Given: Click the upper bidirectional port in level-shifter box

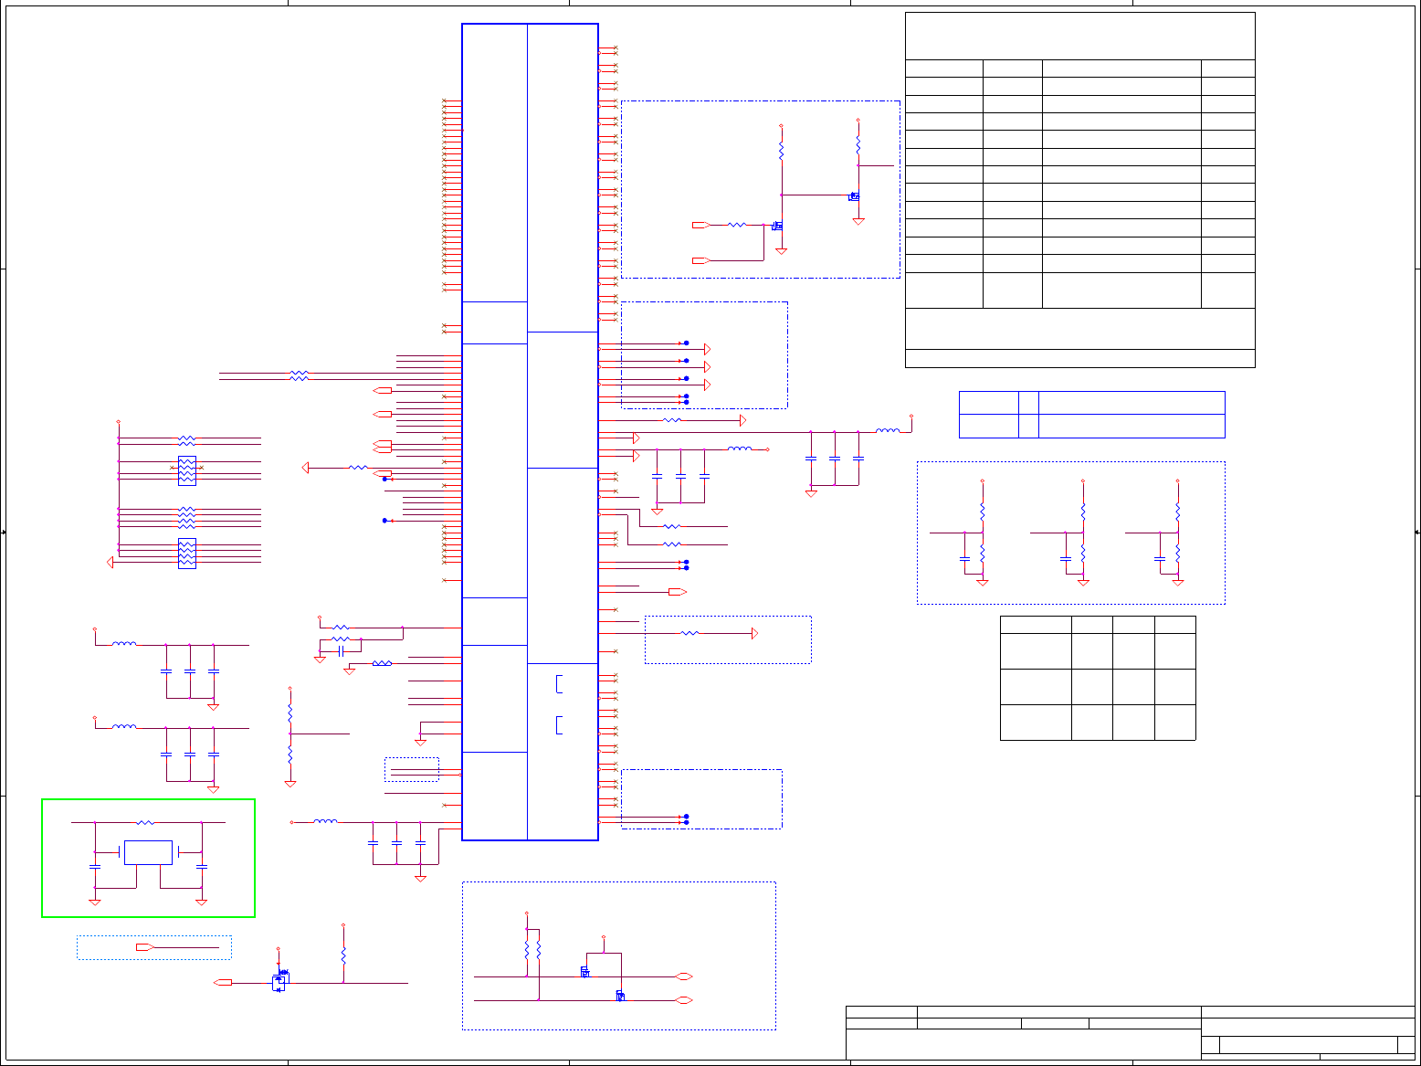Looking at the screenshot, I should [684, 976].
